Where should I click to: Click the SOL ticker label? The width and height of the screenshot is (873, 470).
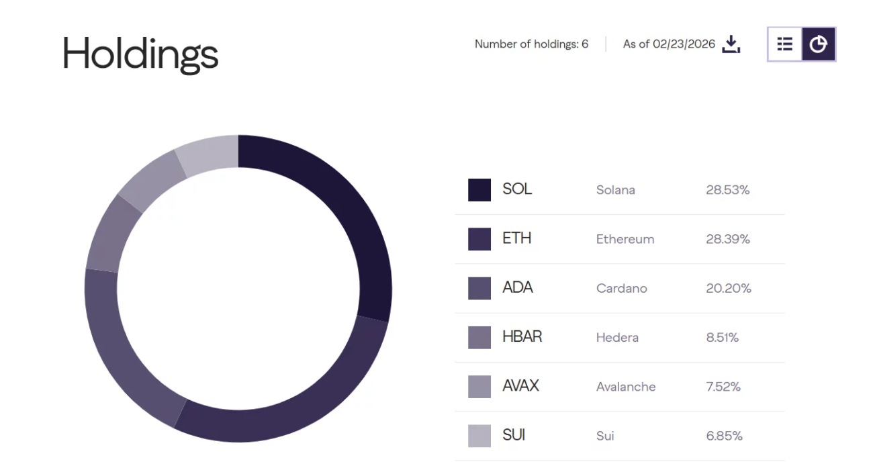click(517, 189)
